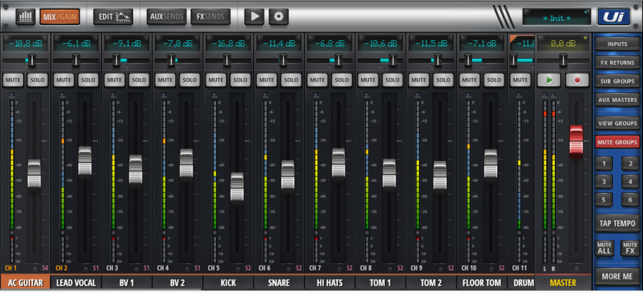Solo the LEAD VOCAL channel

(88, 80)
